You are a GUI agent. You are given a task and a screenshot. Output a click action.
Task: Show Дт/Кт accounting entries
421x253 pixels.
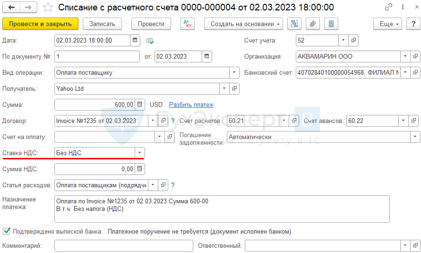188,24
